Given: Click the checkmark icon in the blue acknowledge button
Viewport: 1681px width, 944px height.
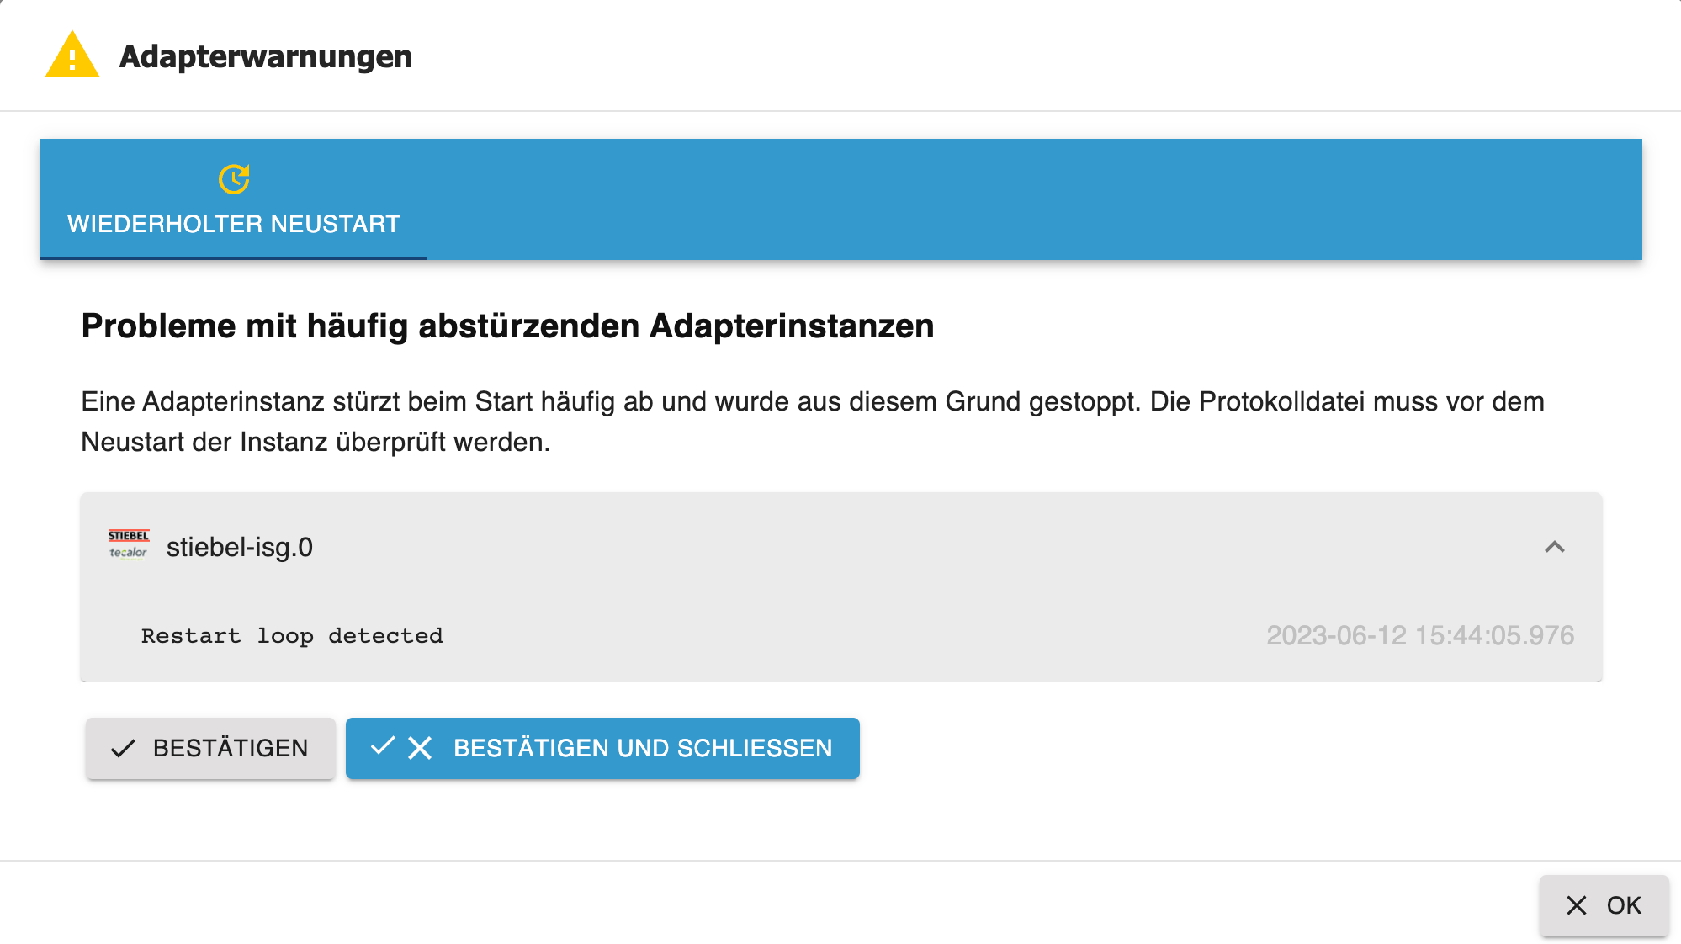Looking at the screenshot, I should pyautogui.click(x=383, y=745).
